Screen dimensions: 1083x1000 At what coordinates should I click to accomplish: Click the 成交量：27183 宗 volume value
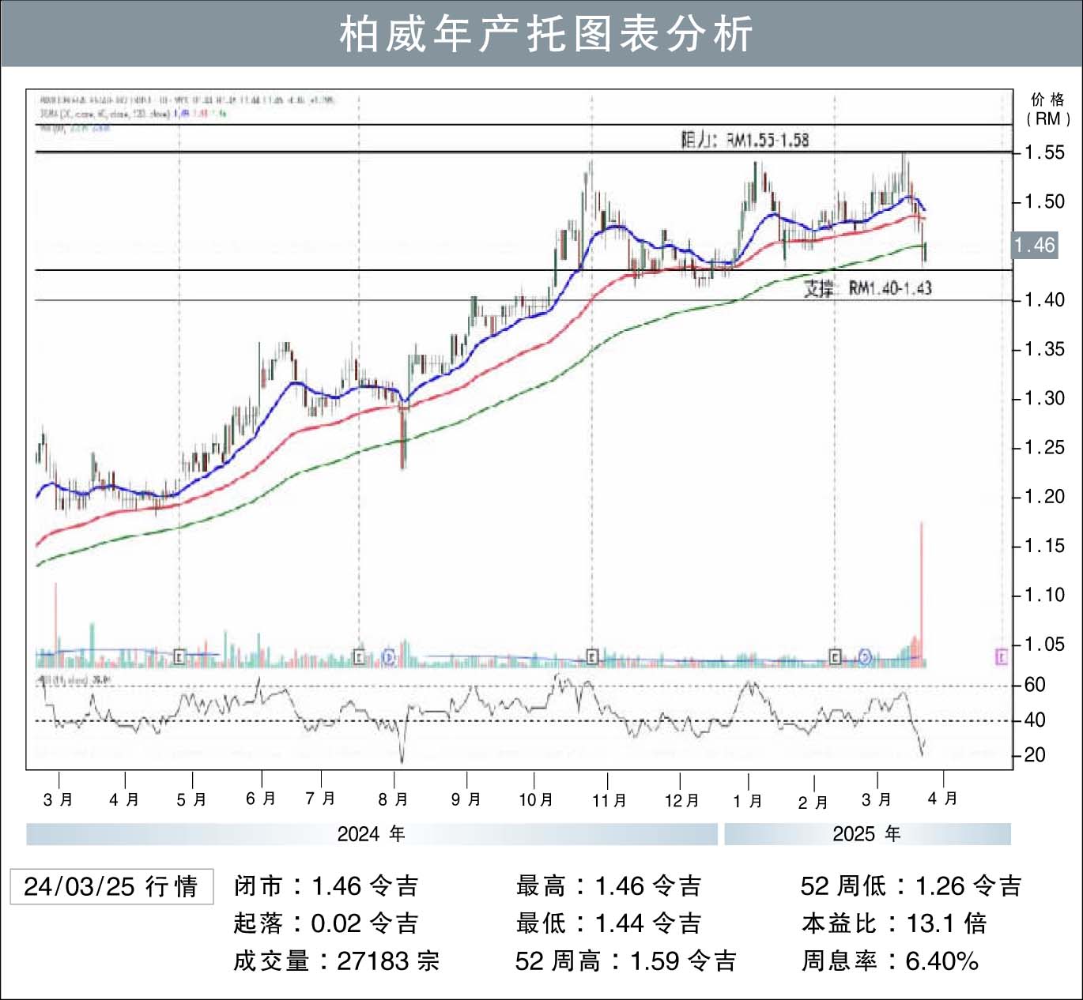[x=336, y=961]
